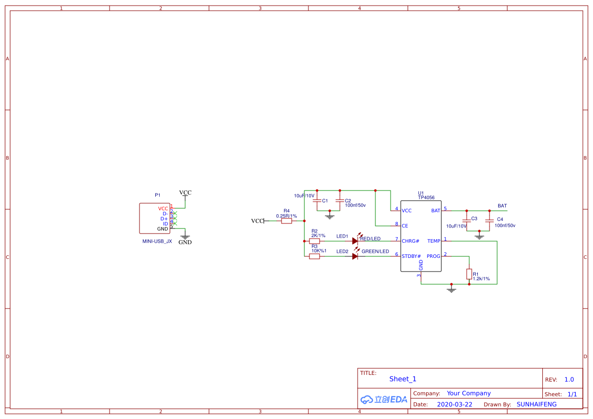The image size is (593, 419).
Task: Click the REV value 1.0
Action: pos(569,379)
